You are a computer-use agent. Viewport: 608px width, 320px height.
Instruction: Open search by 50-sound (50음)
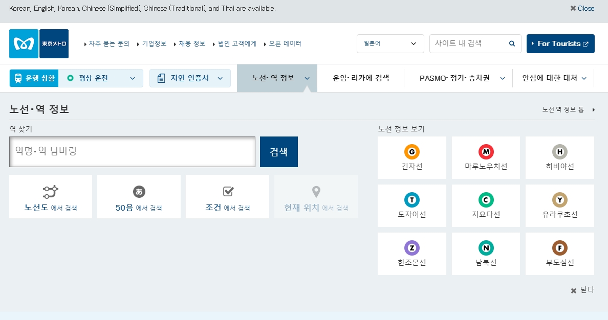pos(139,196)
